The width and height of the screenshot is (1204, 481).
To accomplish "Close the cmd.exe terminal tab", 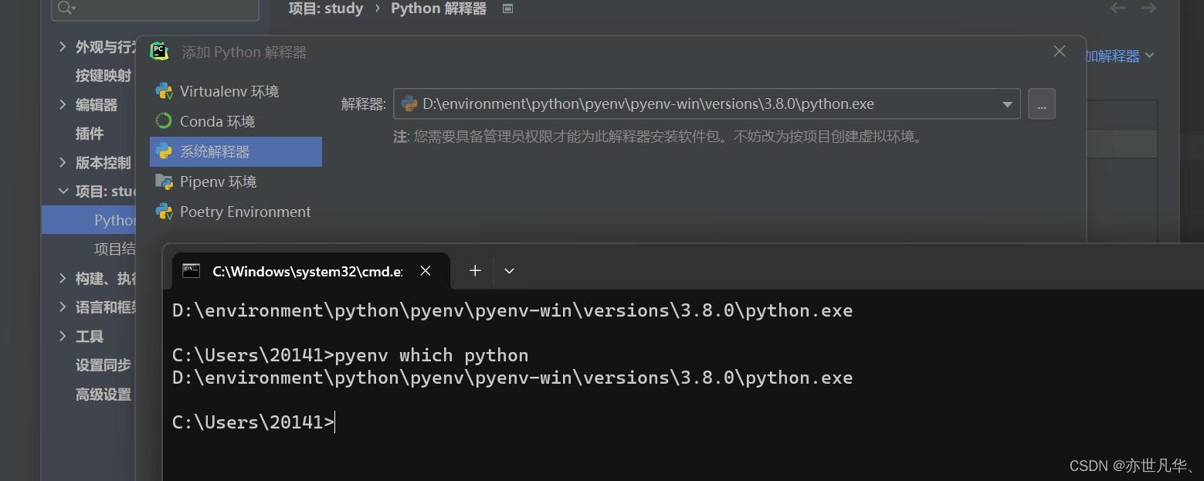I will (426, 271).
